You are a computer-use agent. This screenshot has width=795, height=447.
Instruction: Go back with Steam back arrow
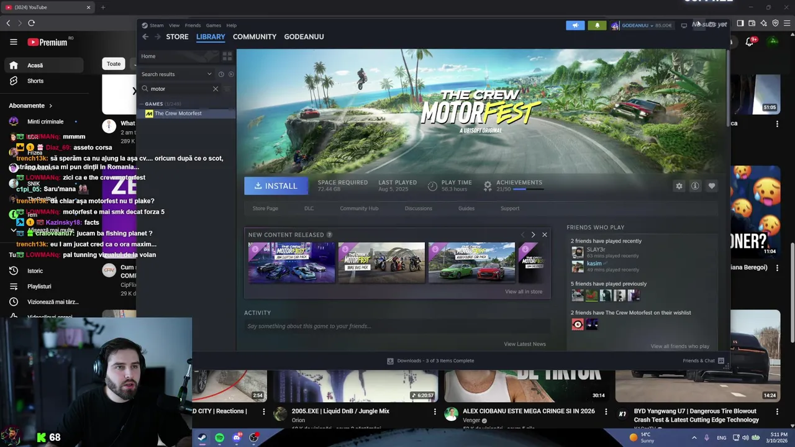click(x=145, y=37)
